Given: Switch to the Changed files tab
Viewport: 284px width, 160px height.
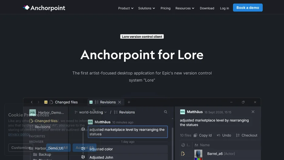Looking at the screenshot, I should (61, 102).
